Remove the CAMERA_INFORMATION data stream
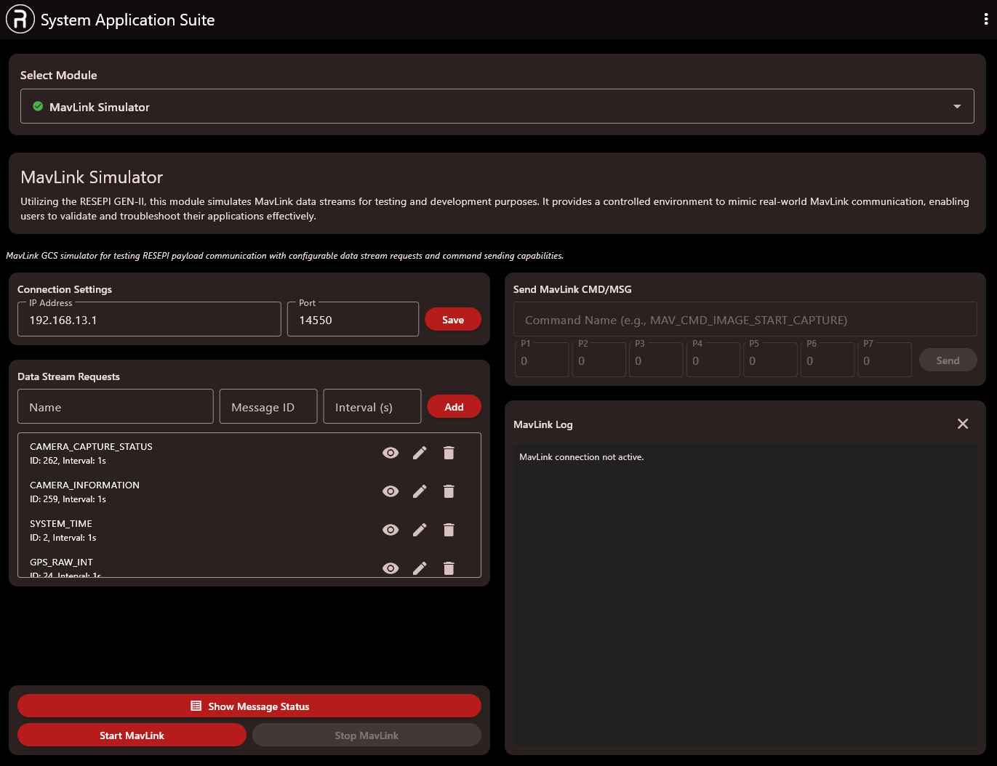 (449, 491)
